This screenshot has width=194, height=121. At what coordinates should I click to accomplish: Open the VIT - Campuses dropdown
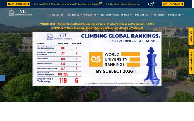pyautogui.click(x=173, y=4)
